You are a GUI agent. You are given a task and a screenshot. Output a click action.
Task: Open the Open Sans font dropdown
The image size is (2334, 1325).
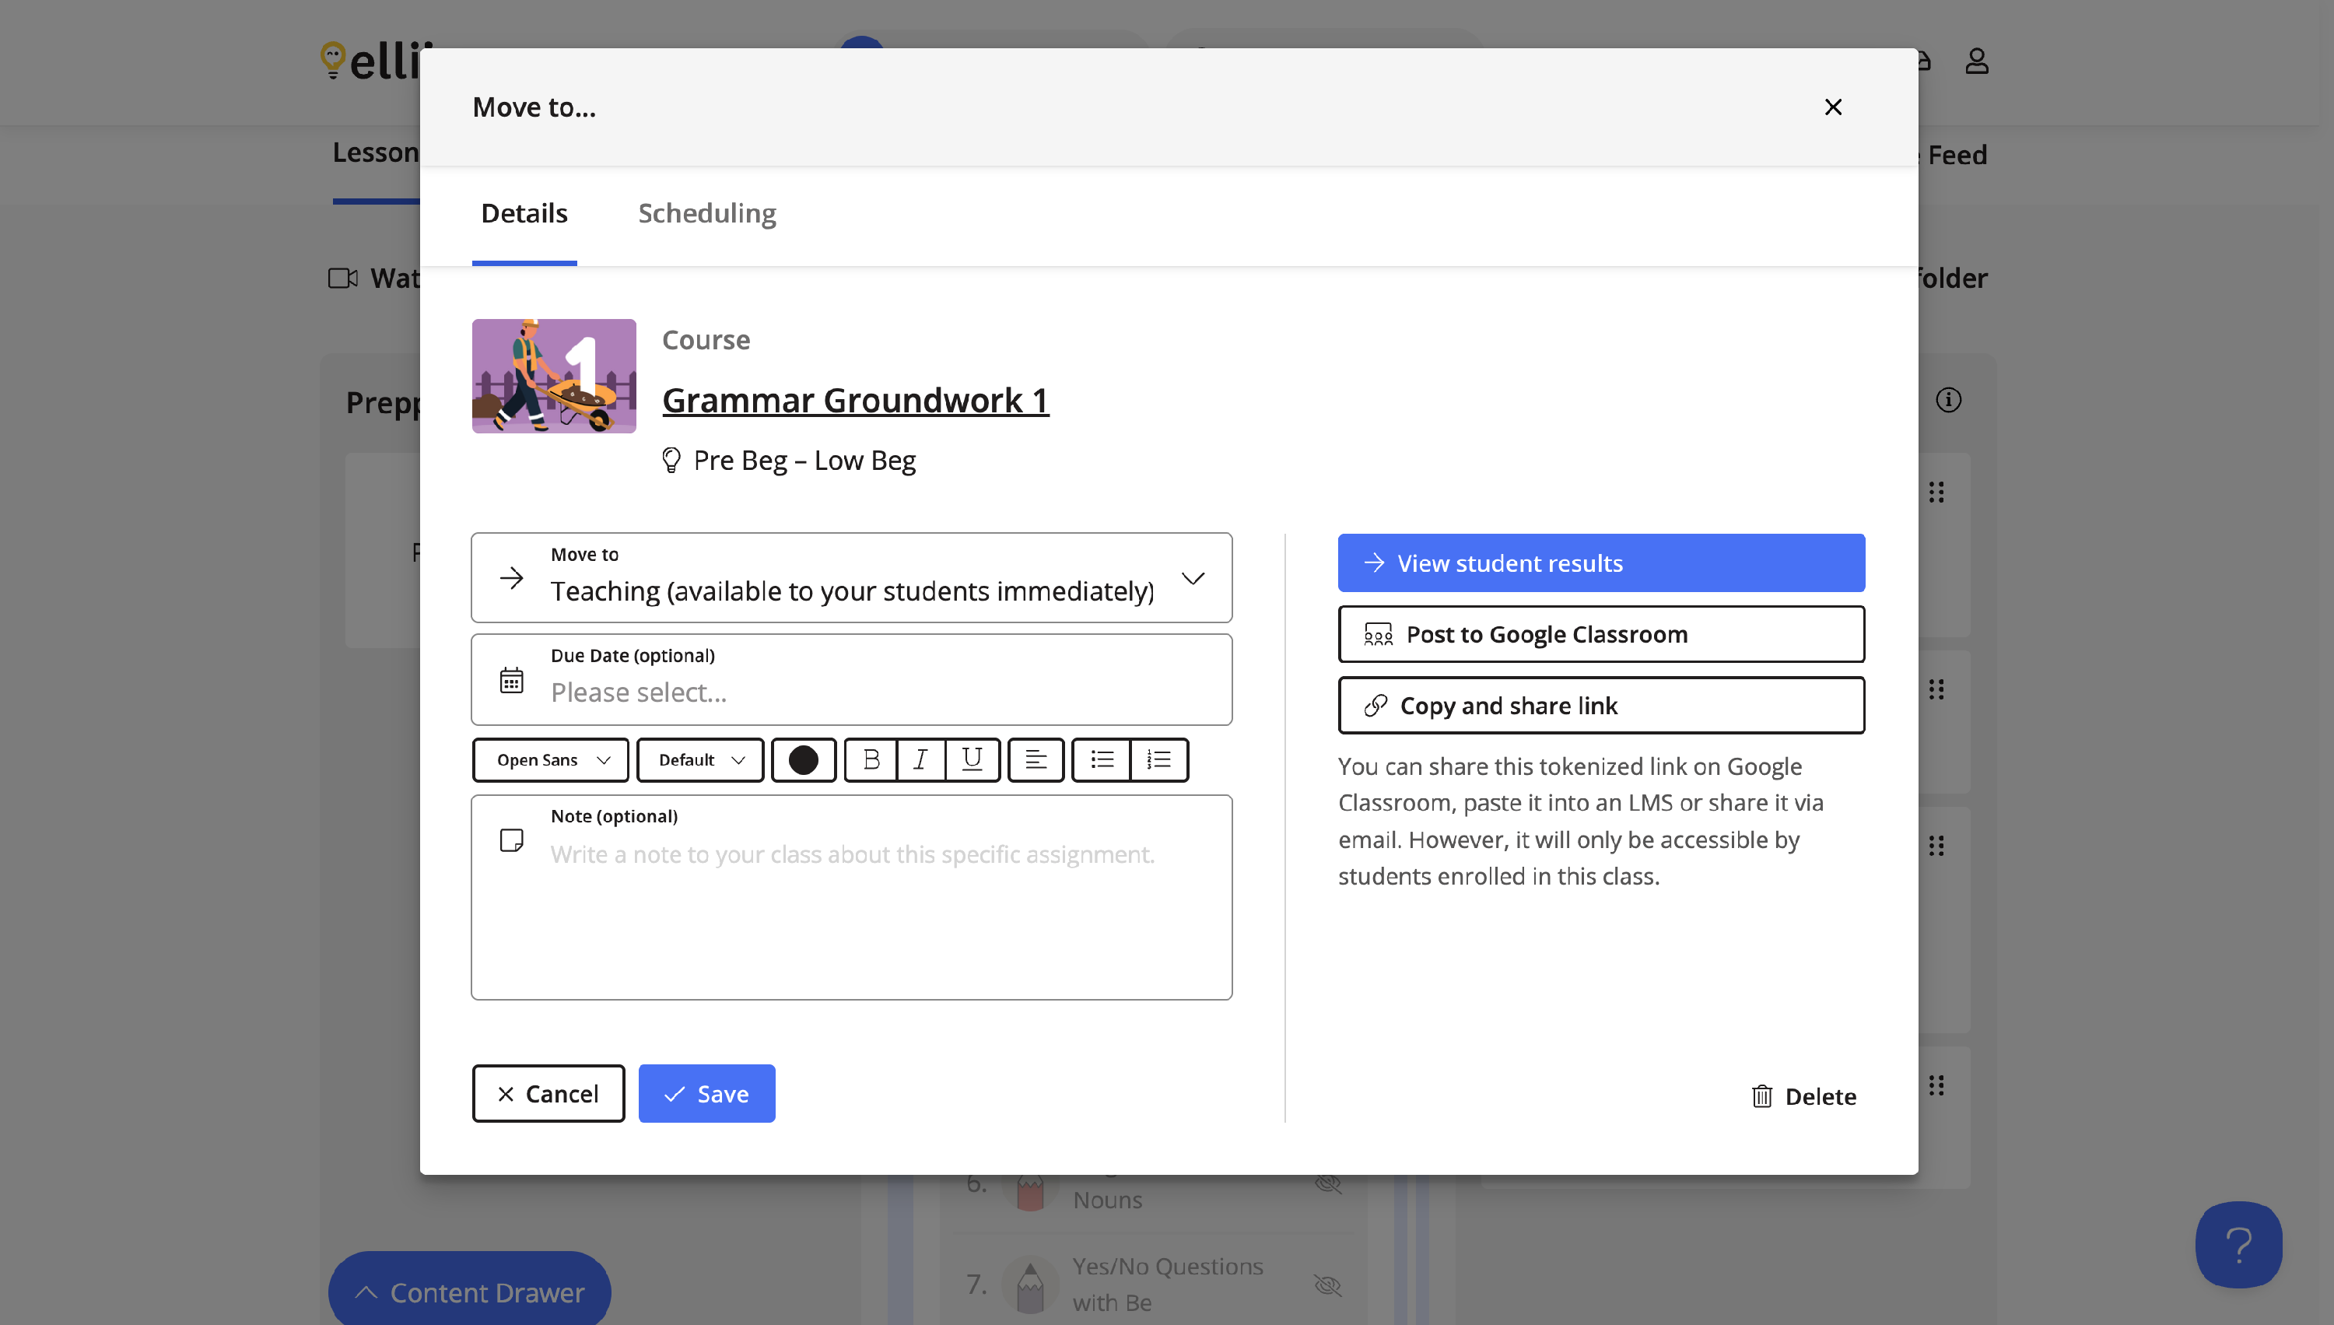(x=551, y=759)
